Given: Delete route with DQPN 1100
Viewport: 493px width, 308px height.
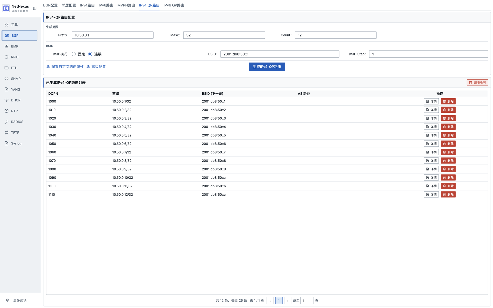Looking at the screenshot, I should [448, 186].
